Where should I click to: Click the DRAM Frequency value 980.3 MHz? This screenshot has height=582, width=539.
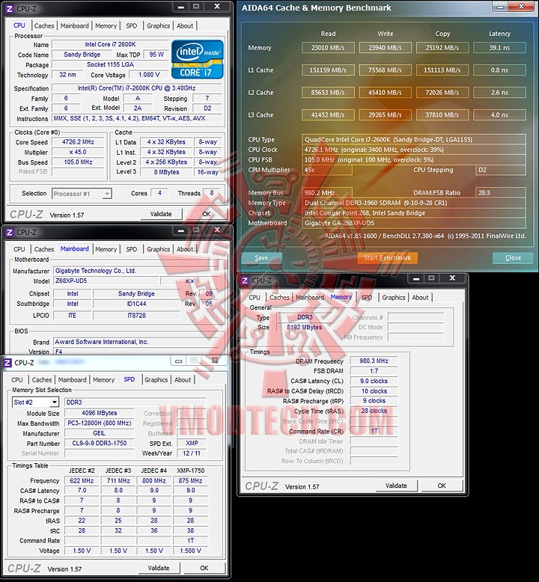[x=374, y=361]
